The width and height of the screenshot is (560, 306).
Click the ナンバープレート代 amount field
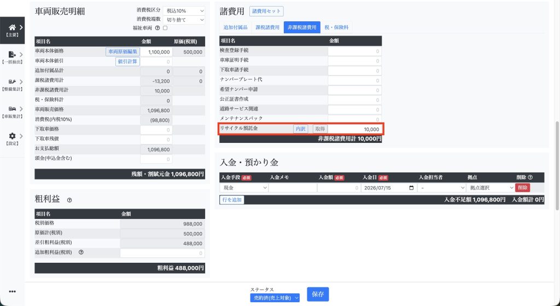pyautogui.click(x=354, y=80)
